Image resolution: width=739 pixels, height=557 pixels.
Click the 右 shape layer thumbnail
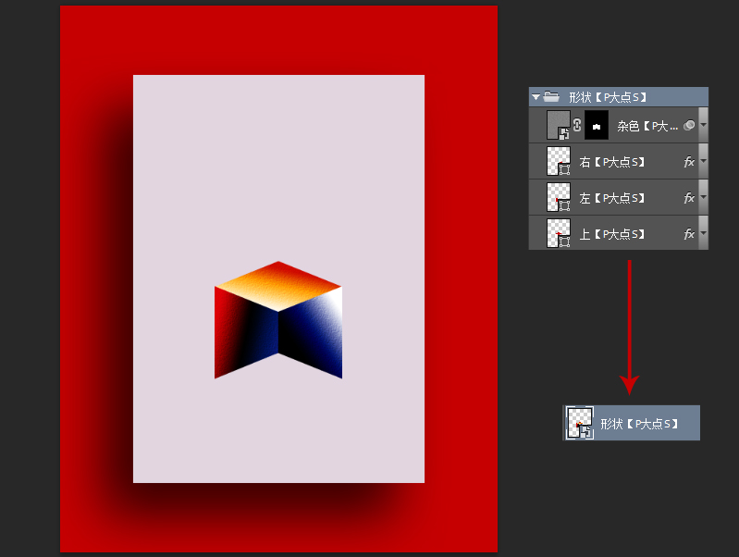coord(559,161)
